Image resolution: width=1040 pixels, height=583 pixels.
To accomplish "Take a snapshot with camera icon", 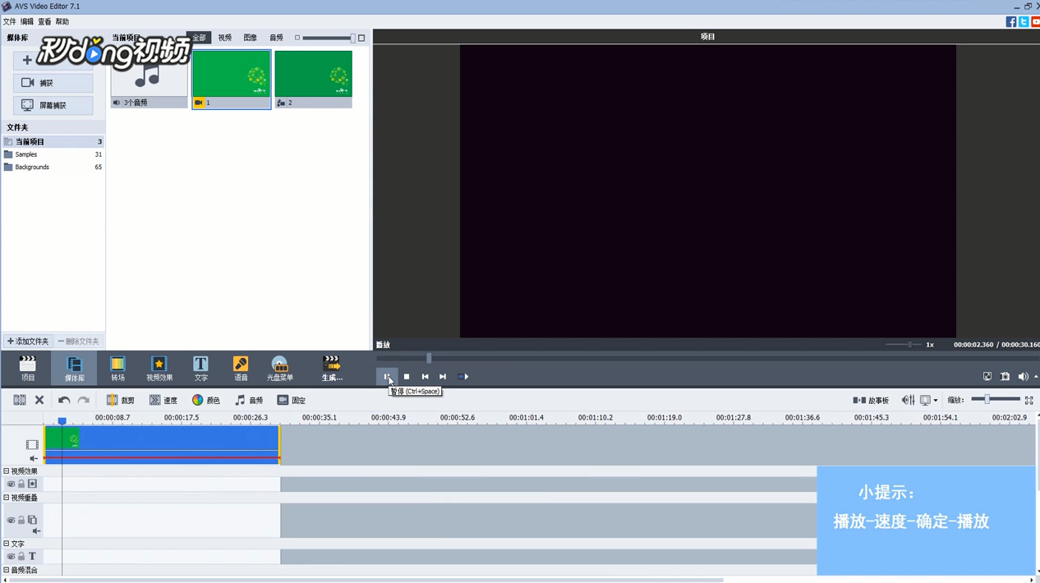I will [1005, 377].
